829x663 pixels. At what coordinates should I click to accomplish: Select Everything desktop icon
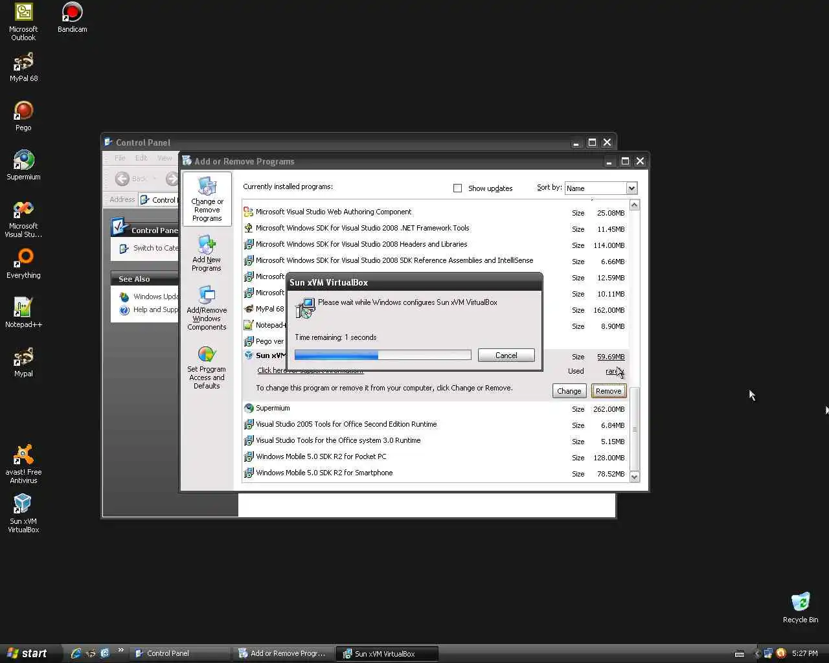tap(23, 264)
